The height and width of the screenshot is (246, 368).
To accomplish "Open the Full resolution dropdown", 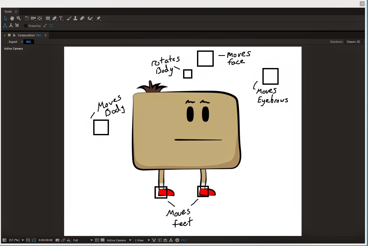I will click(82, 240).
